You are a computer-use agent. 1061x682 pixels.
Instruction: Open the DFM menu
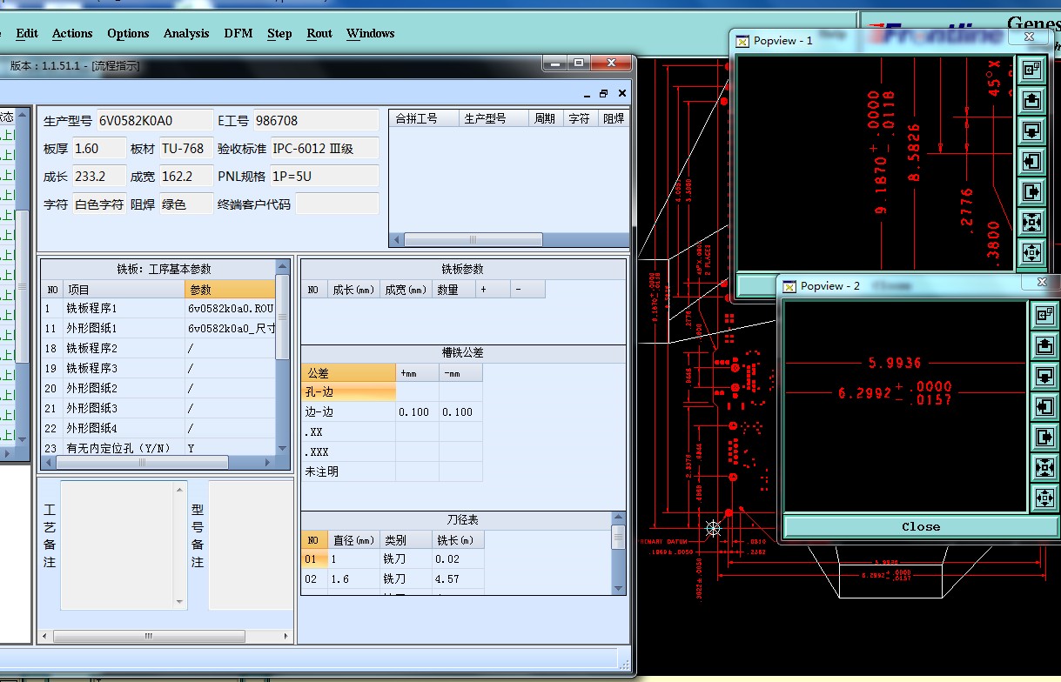238,33
